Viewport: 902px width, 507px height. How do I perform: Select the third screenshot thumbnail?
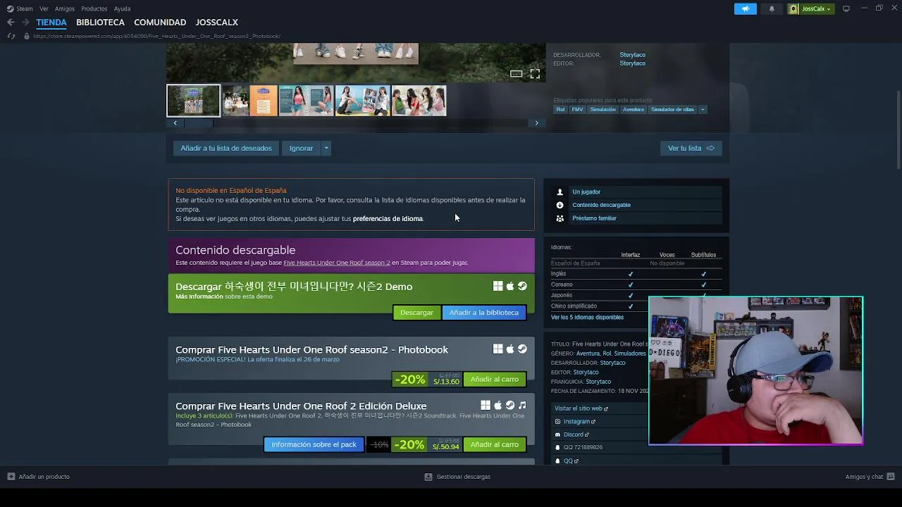(x=306, y=101)
